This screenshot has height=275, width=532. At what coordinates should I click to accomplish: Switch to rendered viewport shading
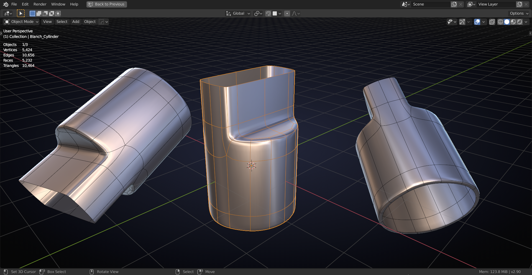[x=520, y=22]
